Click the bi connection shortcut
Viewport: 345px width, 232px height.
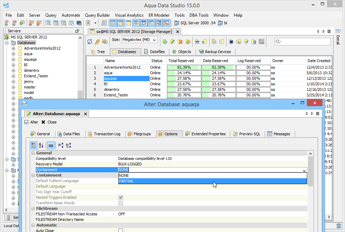[223, 23]
